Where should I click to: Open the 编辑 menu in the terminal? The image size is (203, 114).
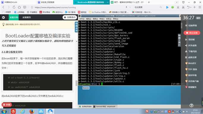pos(89,19)
